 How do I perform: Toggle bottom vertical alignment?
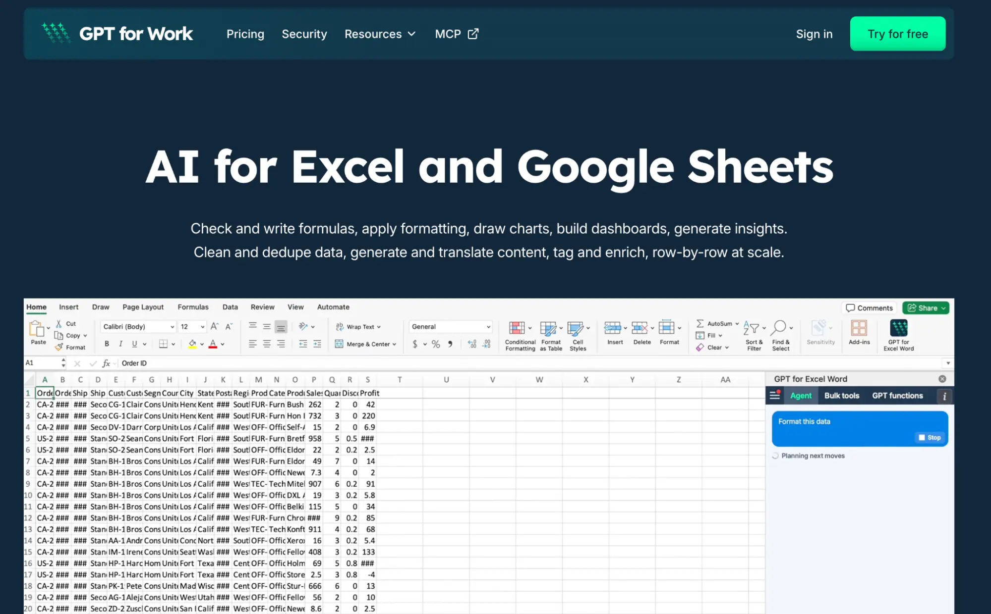[x=281, y=327]
